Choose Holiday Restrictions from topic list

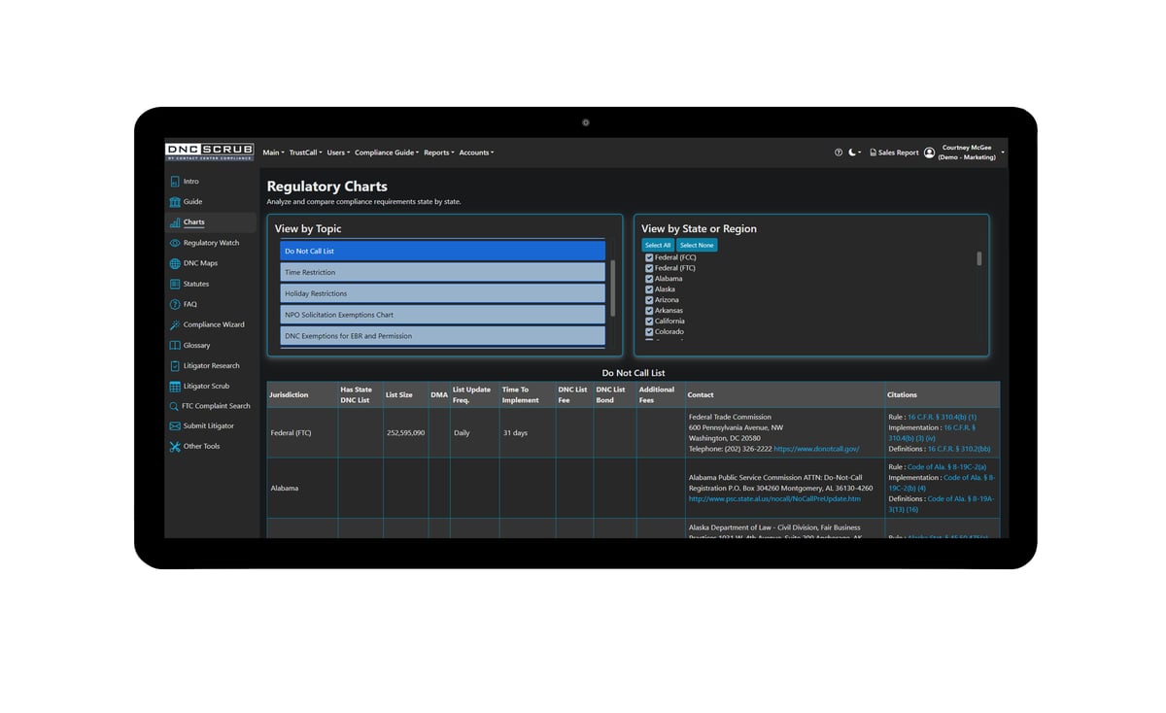pos(442,293)
